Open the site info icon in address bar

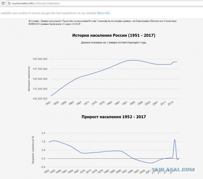pos(9,3)
